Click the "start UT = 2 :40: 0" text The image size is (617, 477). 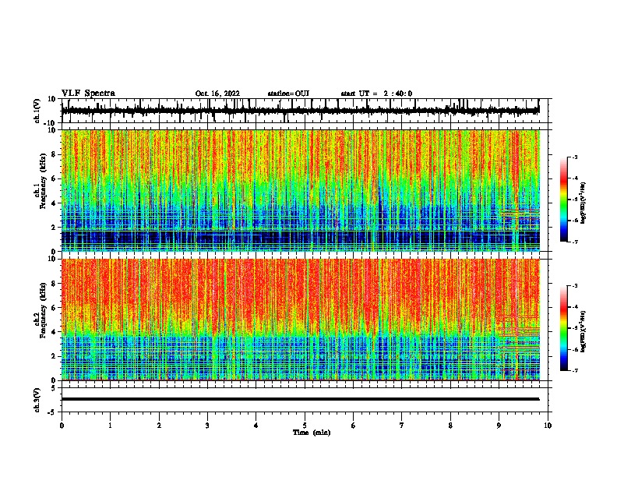376,94
